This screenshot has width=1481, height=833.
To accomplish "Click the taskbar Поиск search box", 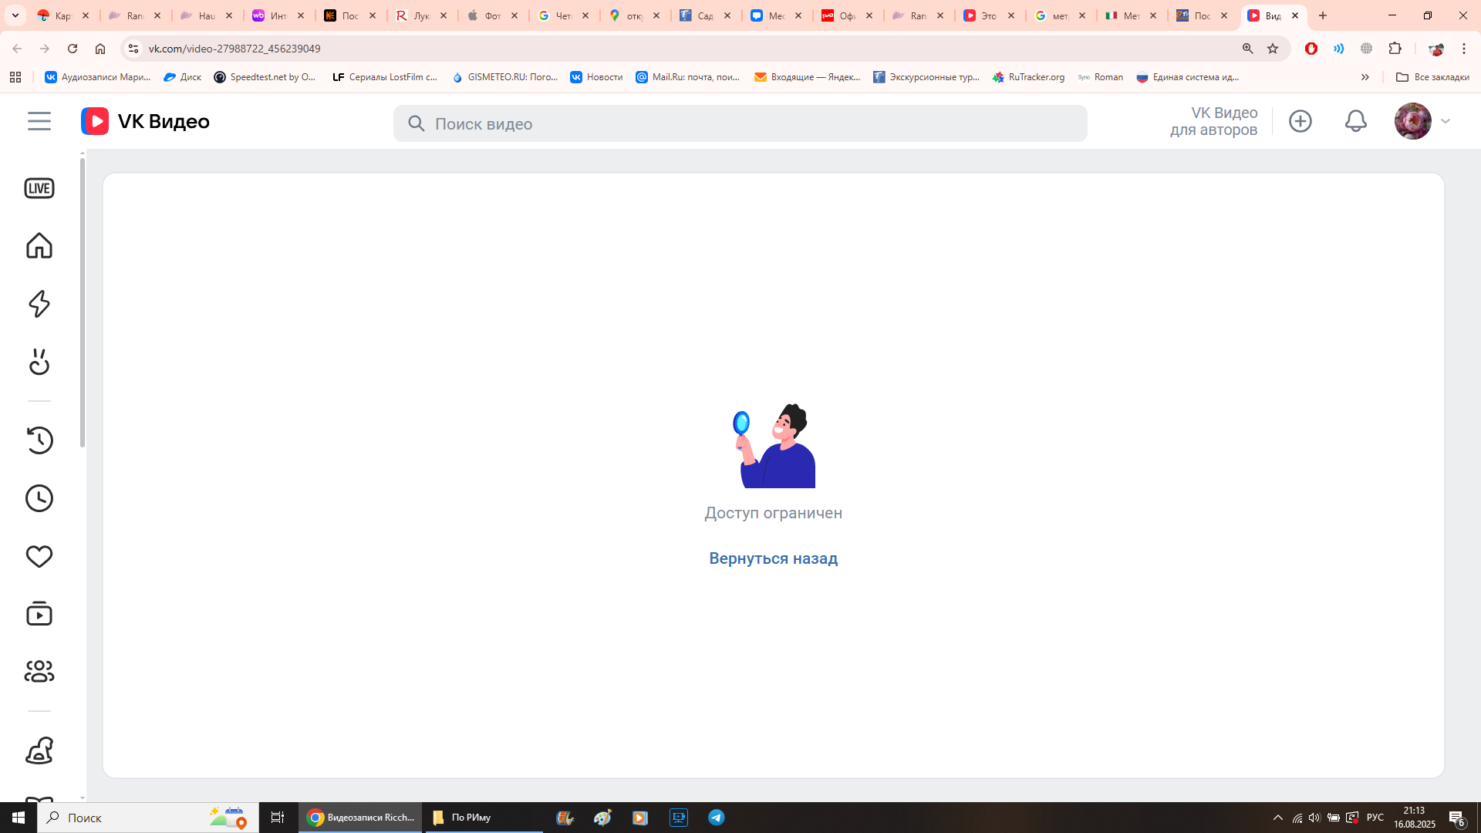I will pos(147,818).
